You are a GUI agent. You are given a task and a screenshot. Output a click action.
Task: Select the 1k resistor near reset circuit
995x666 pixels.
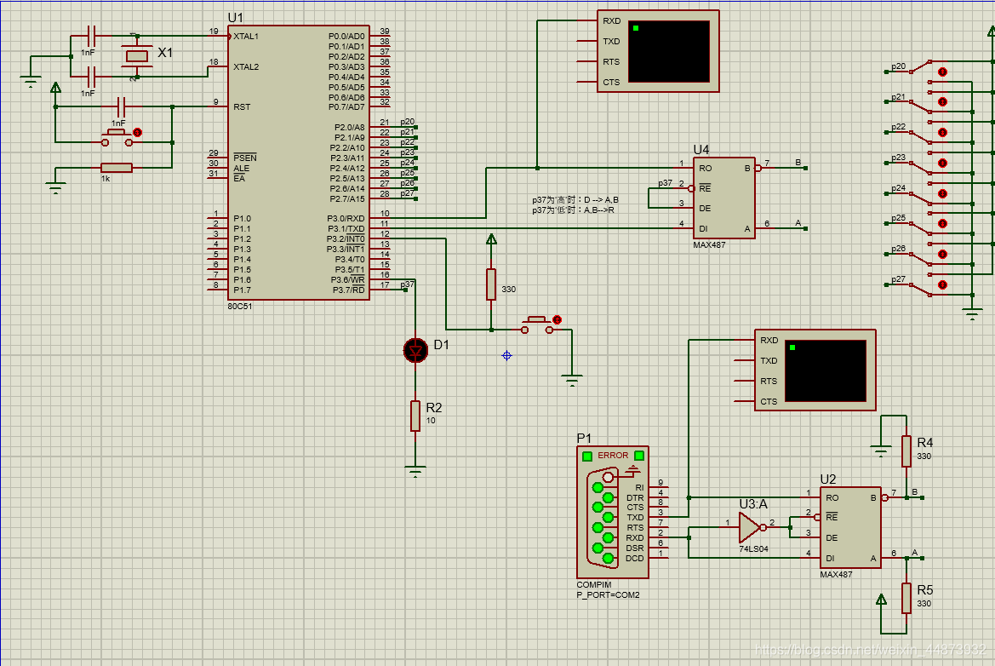(117, 168)
